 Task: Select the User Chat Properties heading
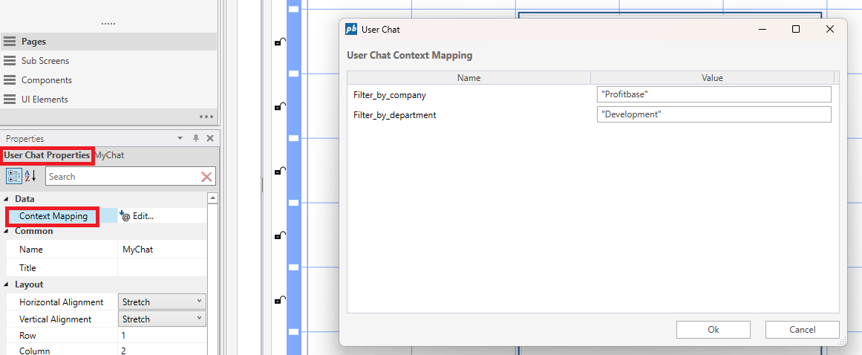tap(47, 155)
